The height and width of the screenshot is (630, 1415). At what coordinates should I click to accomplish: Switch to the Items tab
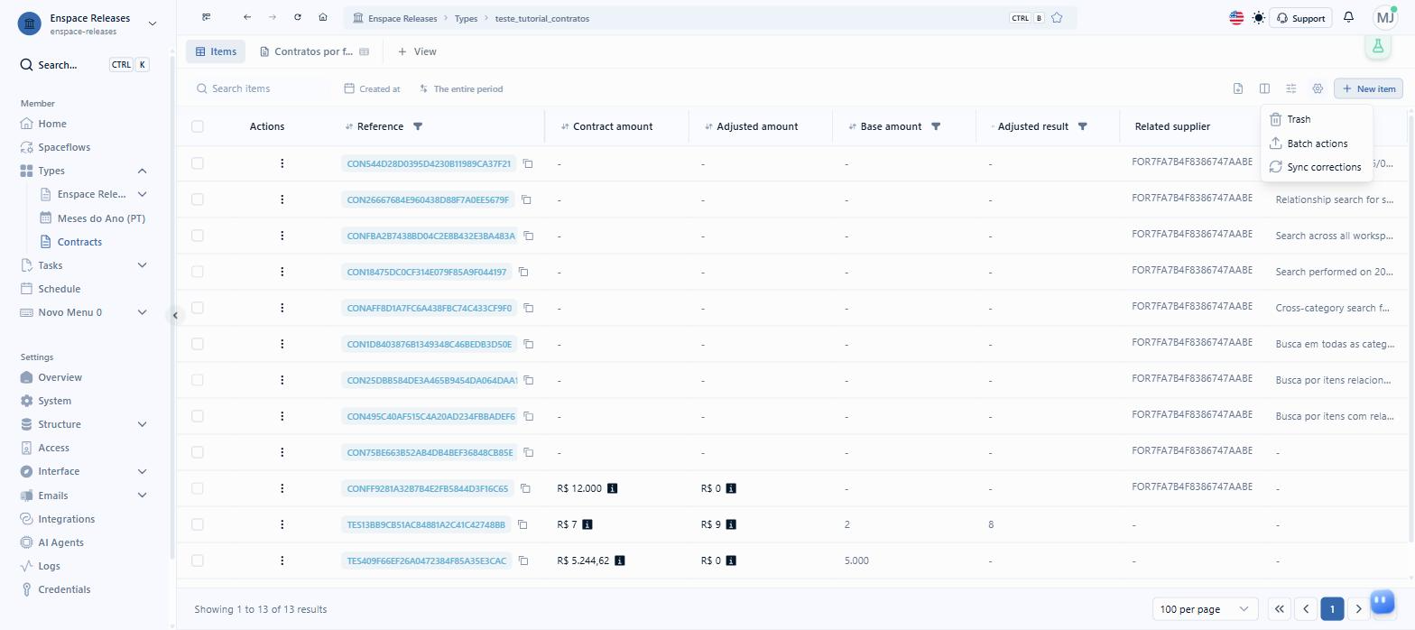point(216,51)
